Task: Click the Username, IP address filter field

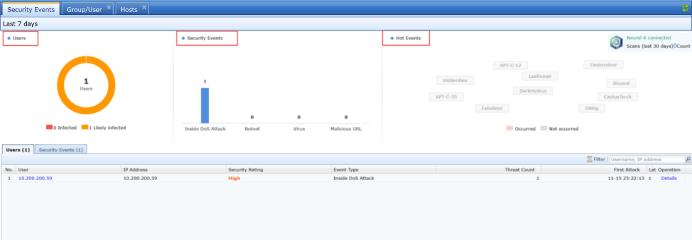Action: coord(647,159)
